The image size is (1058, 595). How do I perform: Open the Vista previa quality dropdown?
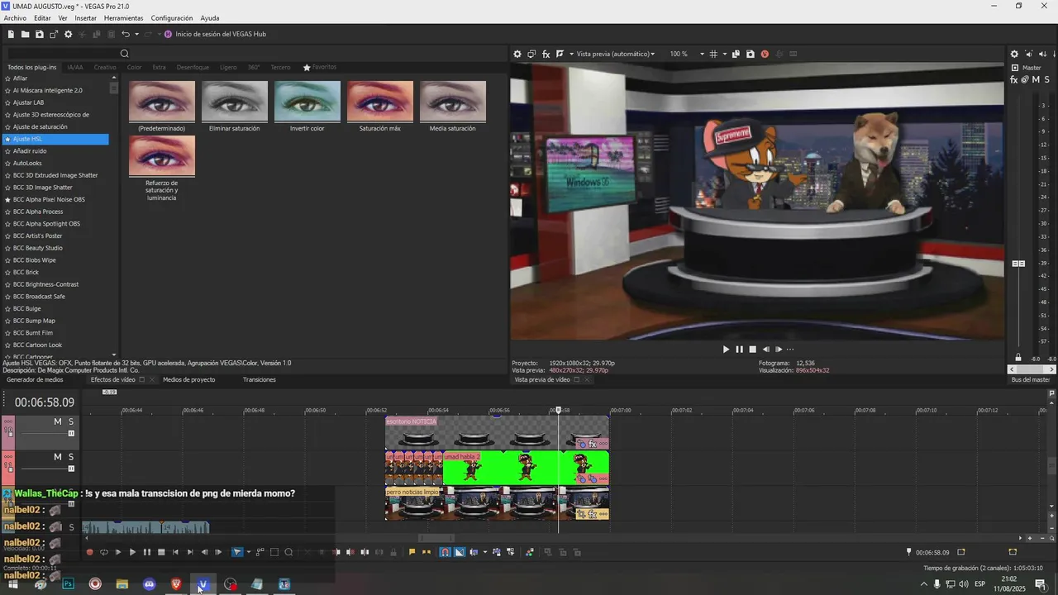(615, 54)
